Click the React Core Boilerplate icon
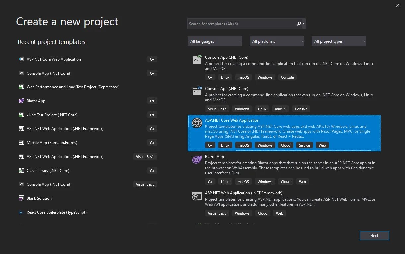Viewport: 405px width, 254px height. point(21,212)
